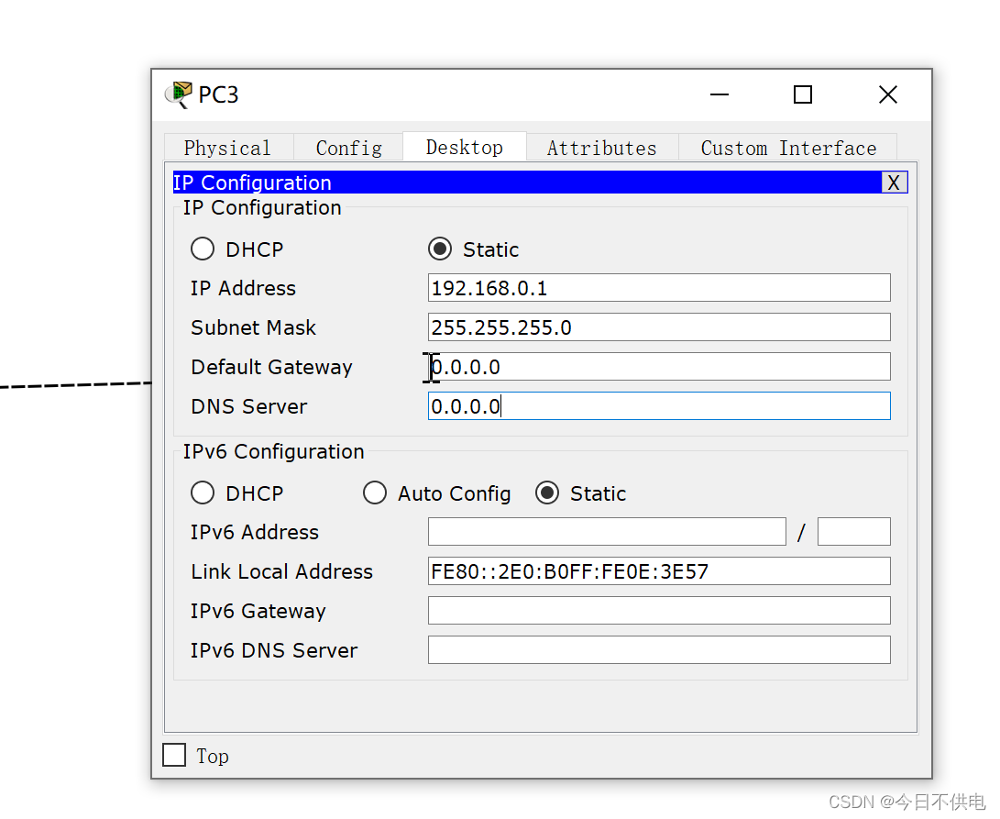
Task: Click the blue IP Configuration title bar
Action: (528, 183)
